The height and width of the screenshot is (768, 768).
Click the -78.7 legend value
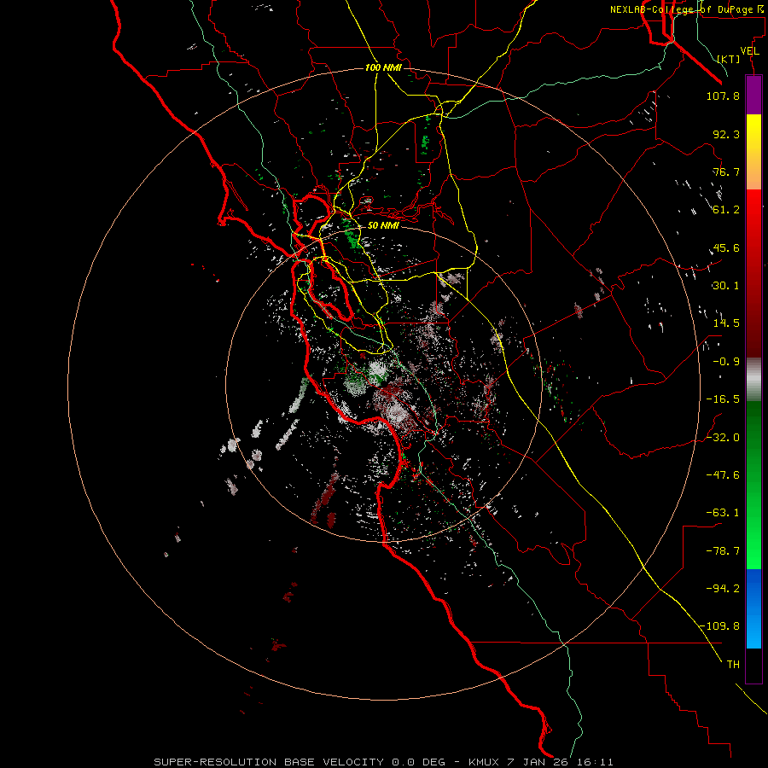coord(723,551)
